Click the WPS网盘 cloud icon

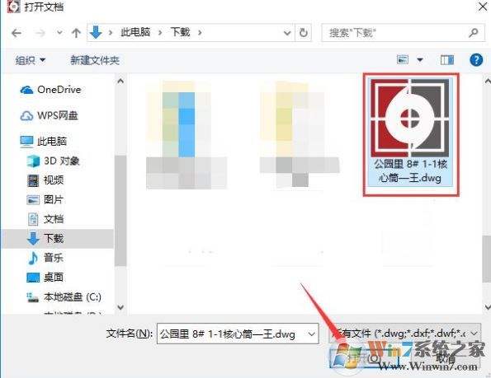coord(26,116)
